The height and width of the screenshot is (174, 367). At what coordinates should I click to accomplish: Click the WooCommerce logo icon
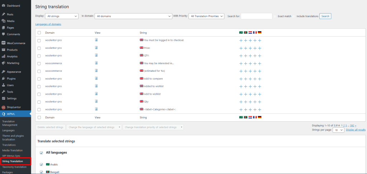(4, 43)
